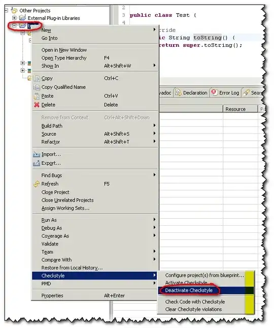Collapse the selected project node

(x=14, y=25)
